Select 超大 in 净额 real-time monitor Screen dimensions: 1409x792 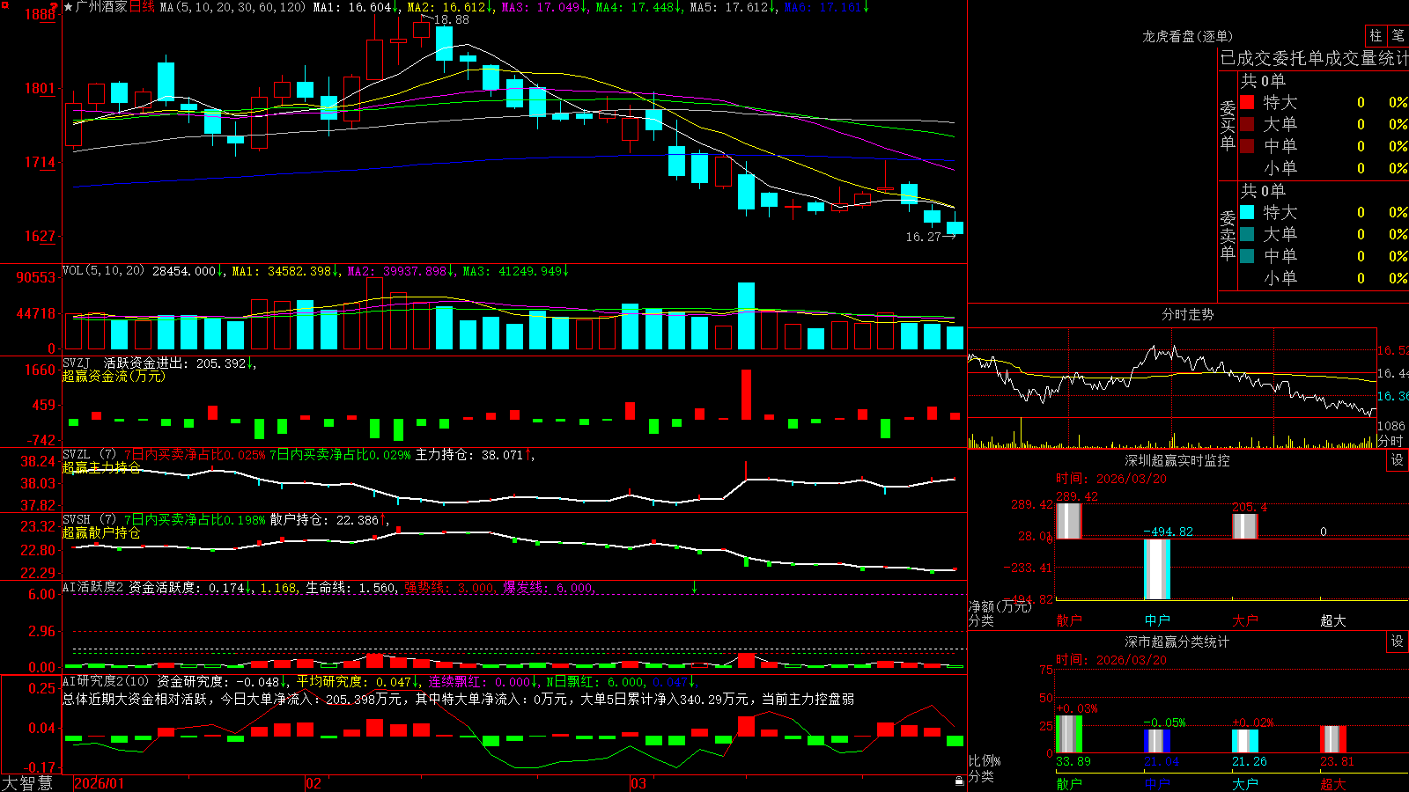click(1333, 620)
